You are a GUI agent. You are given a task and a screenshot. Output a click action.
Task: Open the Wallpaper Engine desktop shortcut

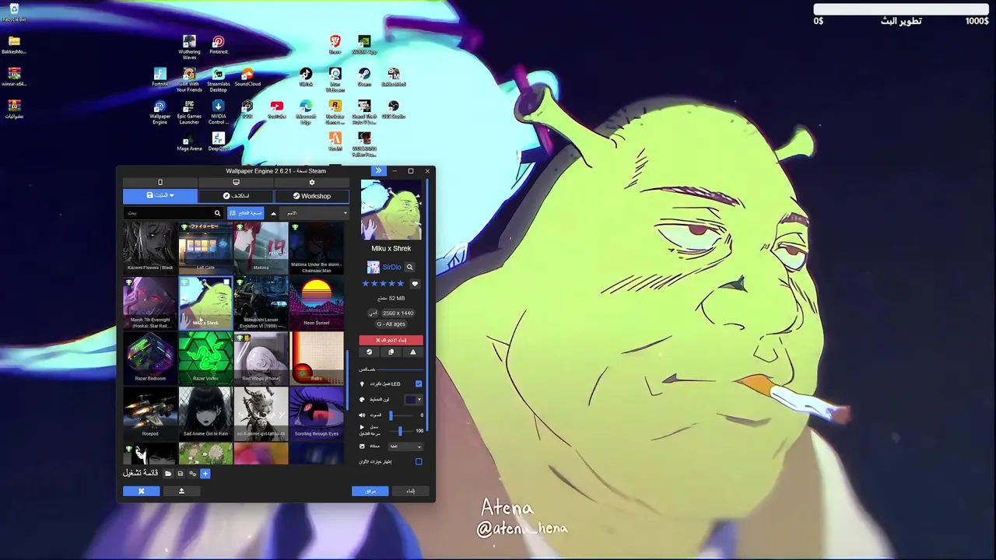coord(160,112)
